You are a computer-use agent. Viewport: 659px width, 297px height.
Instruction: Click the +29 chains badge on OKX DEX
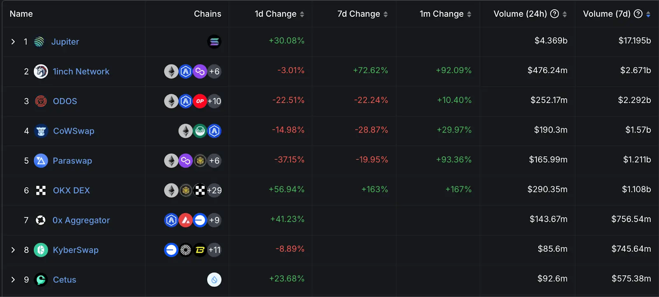[x=214, y=190]
